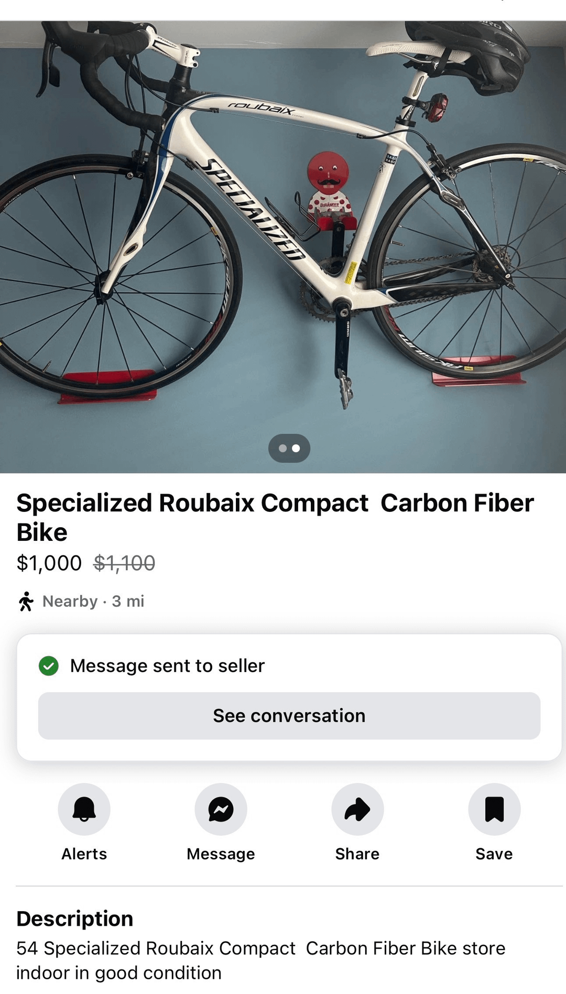The image size is (566, 994).
Task: Select the second photo carousel dot
Action: (296, 448)
